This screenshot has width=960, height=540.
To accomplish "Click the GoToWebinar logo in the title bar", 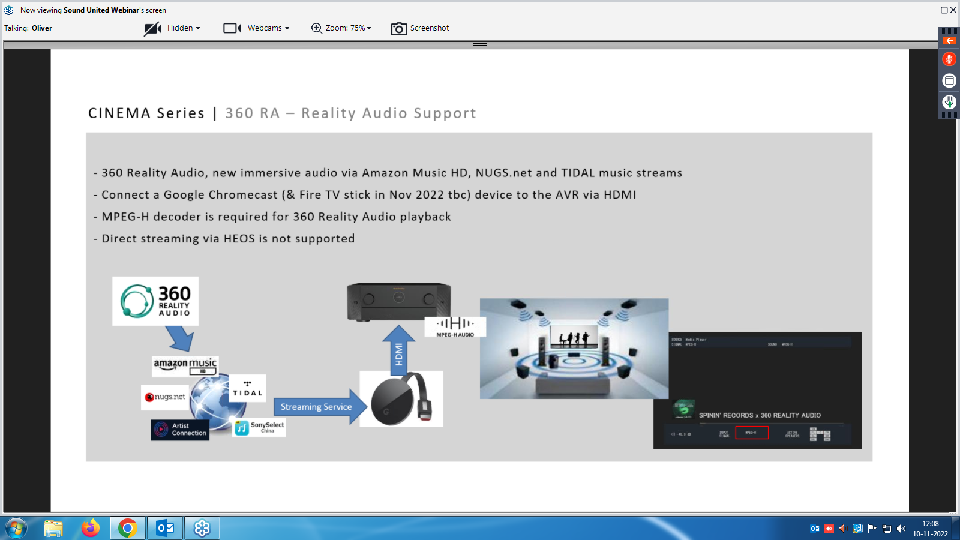I will [x=9, y=10].
